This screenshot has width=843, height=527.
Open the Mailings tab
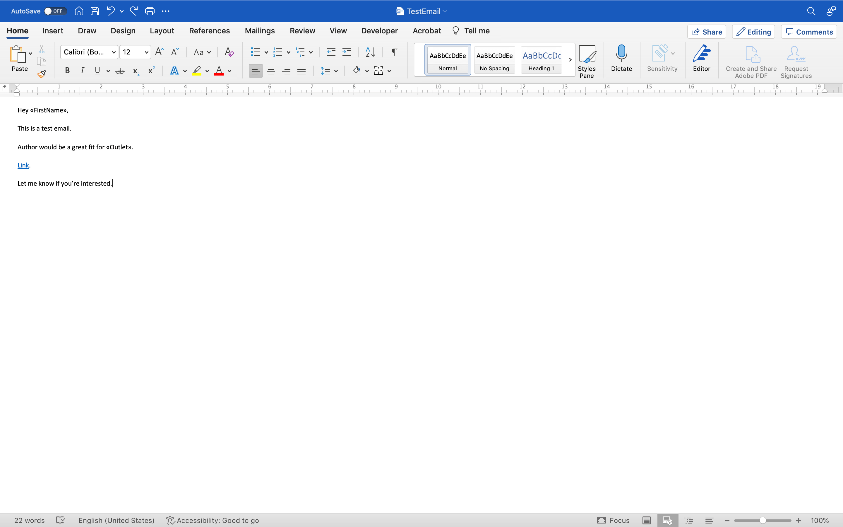click(260, 31)
